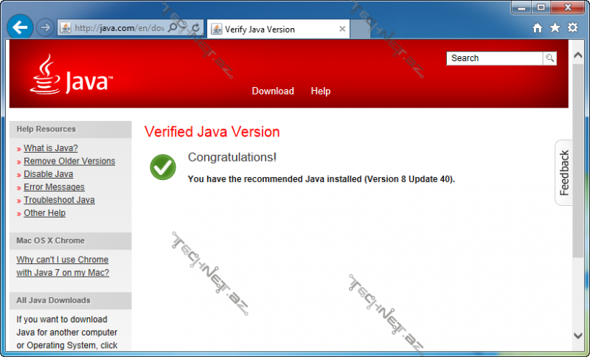590x357 pixels.
Task: Open the What is Java? link
Action: (x=51, y=148)
